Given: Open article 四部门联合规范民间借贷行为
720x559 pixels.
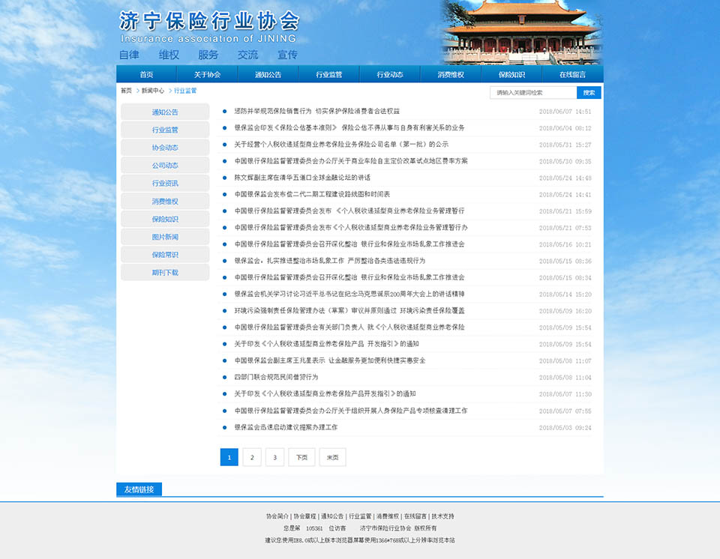Looking at the screenshot, I should [276, 377].
